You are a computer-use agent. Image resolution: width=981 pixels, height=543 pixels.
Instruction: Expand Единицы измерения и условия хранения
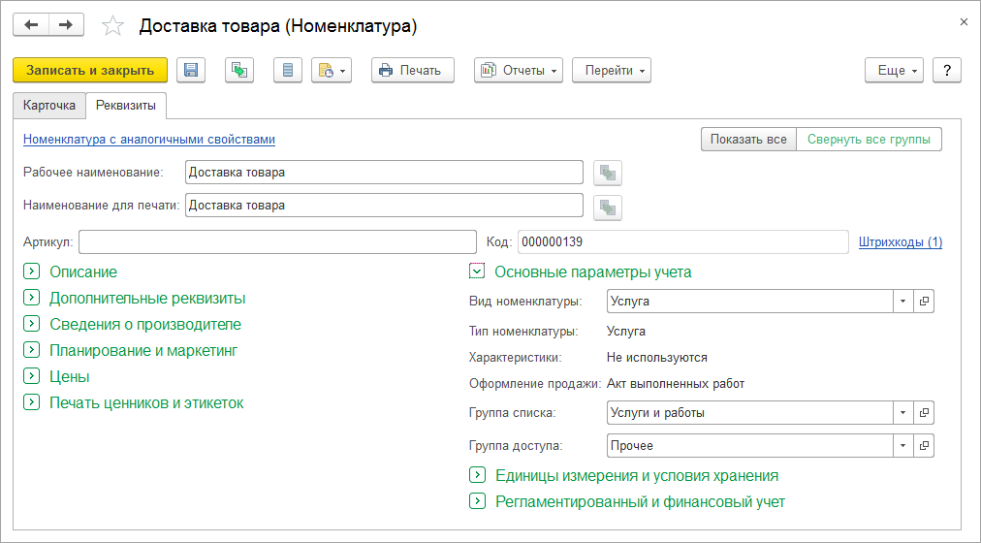pyautogui.click(x=477, y=475)
